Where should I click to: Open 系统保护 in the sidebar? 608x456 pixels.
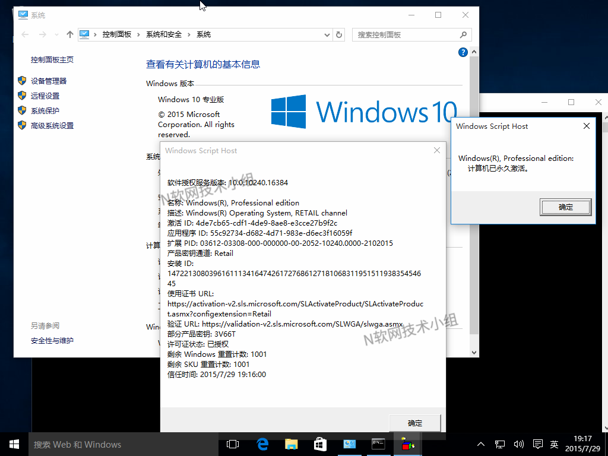[x=45, y=111]
